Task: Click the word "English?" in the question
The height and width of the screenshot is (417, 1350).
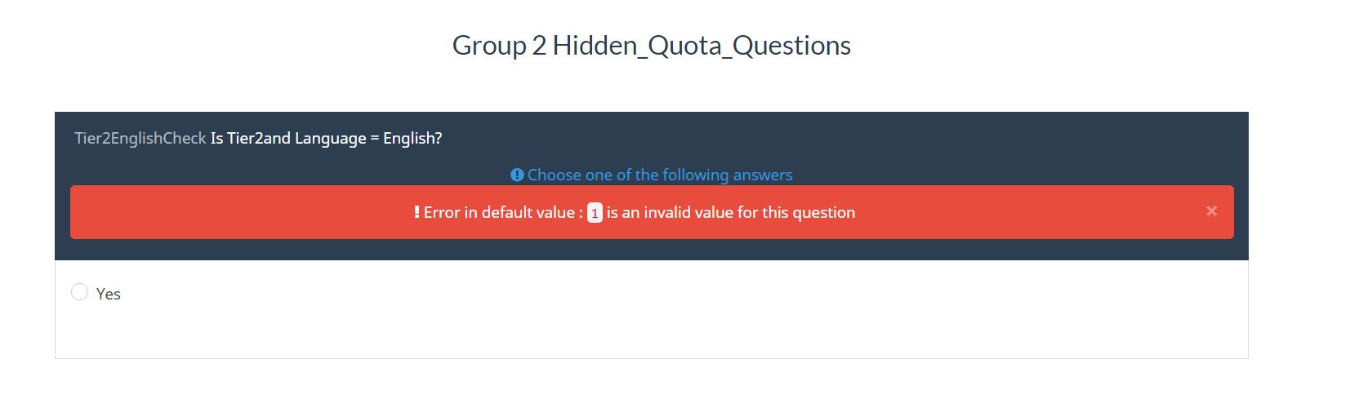Action: click(x=412, y=138)
